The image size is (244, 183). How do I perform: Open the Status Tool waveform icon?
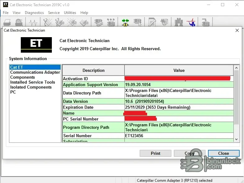click(33, 23)
